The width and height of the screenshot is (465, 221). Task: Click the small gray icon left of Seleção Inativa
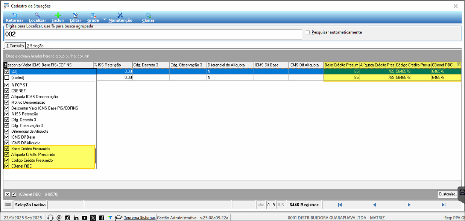[8, 205]
